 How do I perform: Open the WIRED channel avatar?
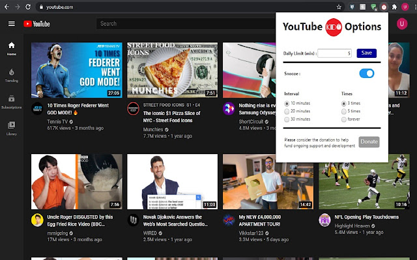[x=133, y=220]
